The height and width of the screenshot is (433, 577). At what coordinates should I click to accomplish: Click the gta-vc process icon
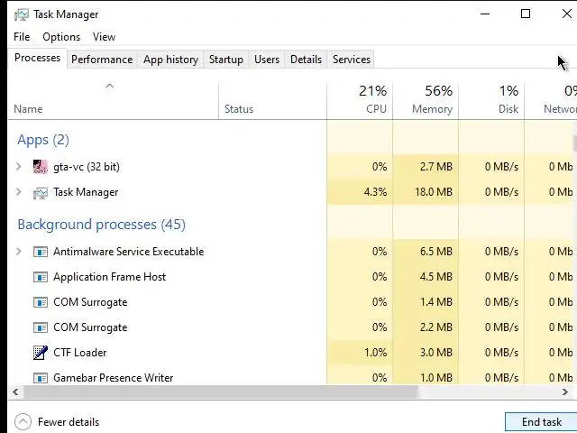click(x=40, y=167)
